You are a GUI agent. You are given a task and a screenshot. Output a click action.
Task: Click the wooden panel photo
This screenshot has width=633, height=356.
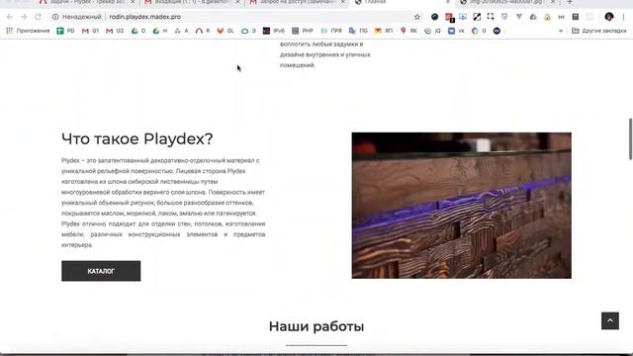pos(462,206)
